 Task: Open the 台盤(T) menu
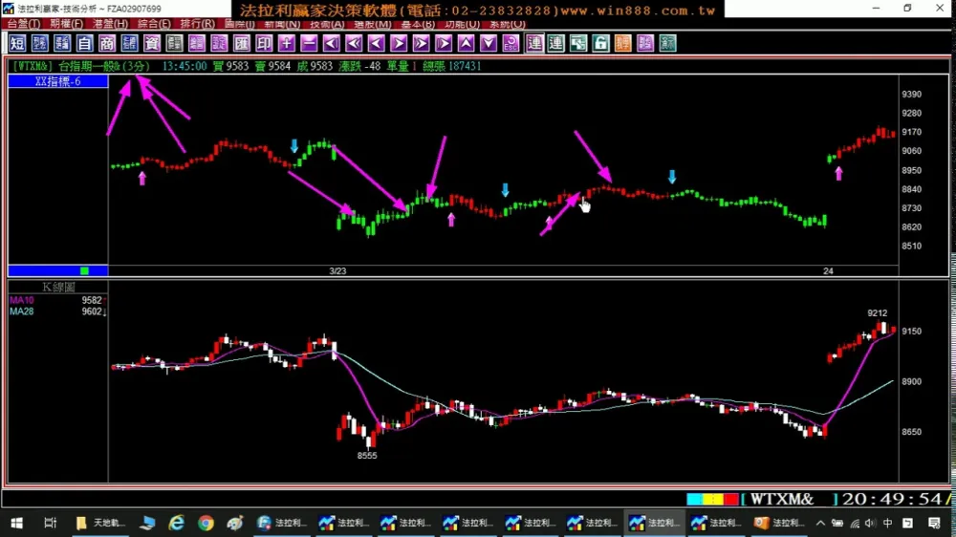click(24, 24)
